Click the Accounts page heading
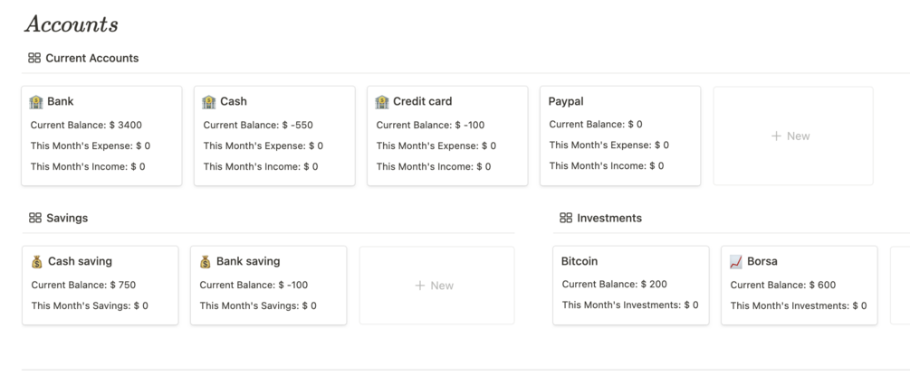The width and height of the screenshot is (910, 375). [x=72, y=24]
